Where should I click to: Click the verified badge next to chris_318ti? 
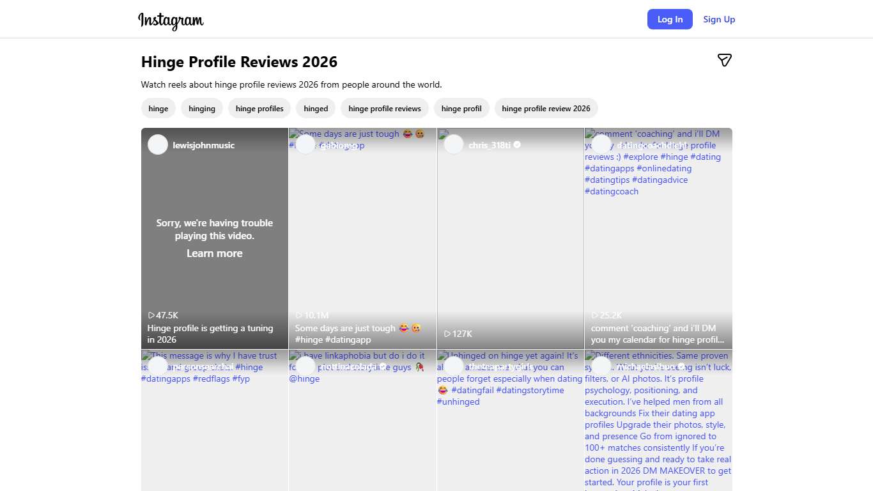click(517, 144)
